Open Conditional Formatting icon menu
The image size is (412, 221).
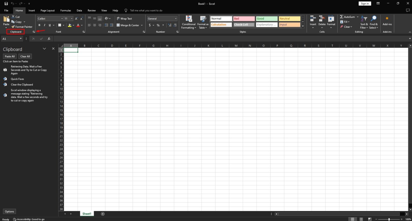point(189,19)
